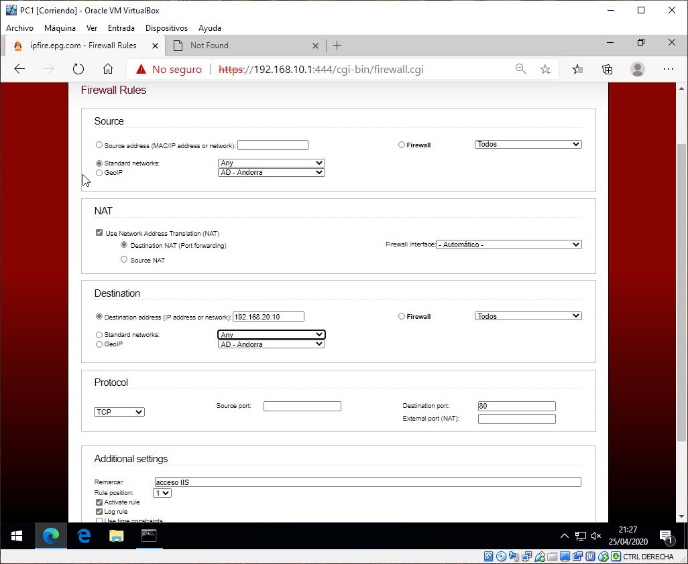Screen dimensions: 688x564
Task: Select Source Firewall radio button
Action: (402, 145)
